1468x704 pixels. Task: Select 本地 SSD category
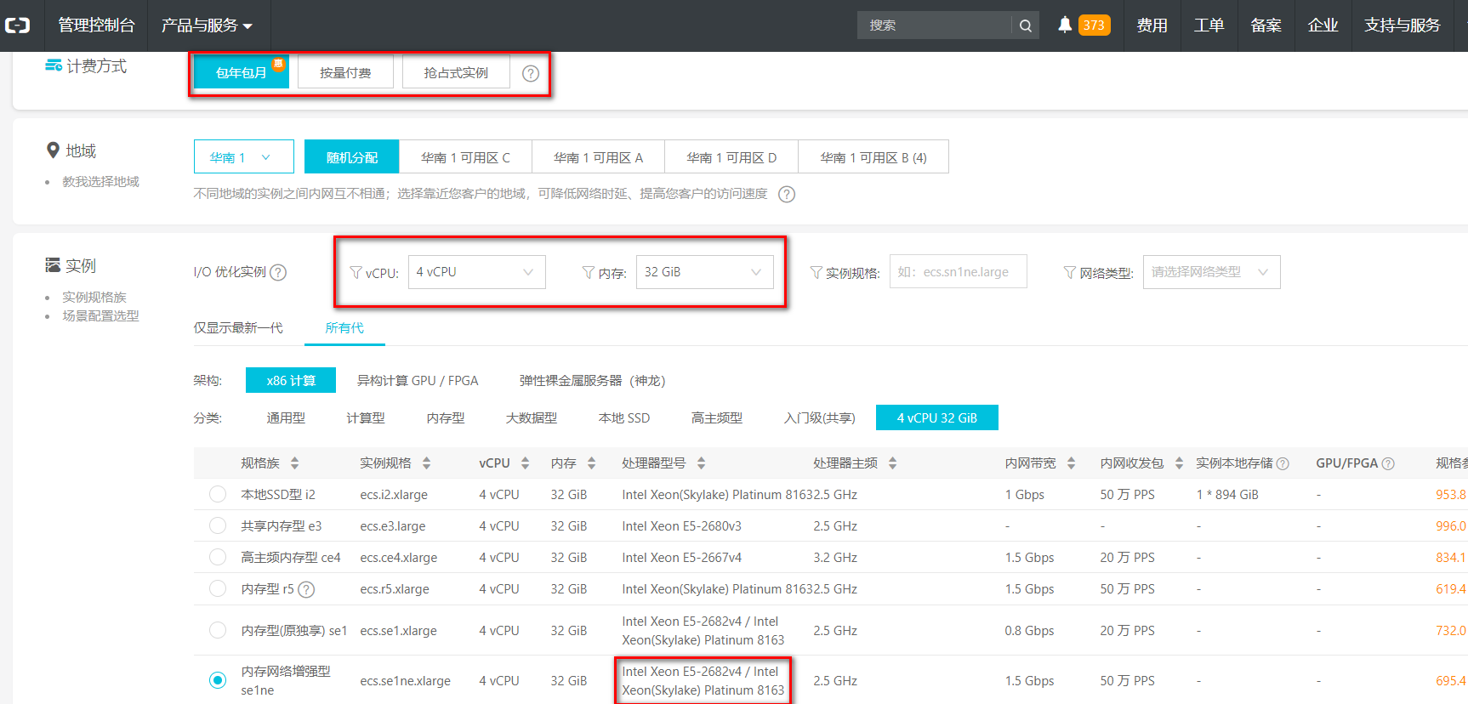pyautogui.click(x=624, y=418)
